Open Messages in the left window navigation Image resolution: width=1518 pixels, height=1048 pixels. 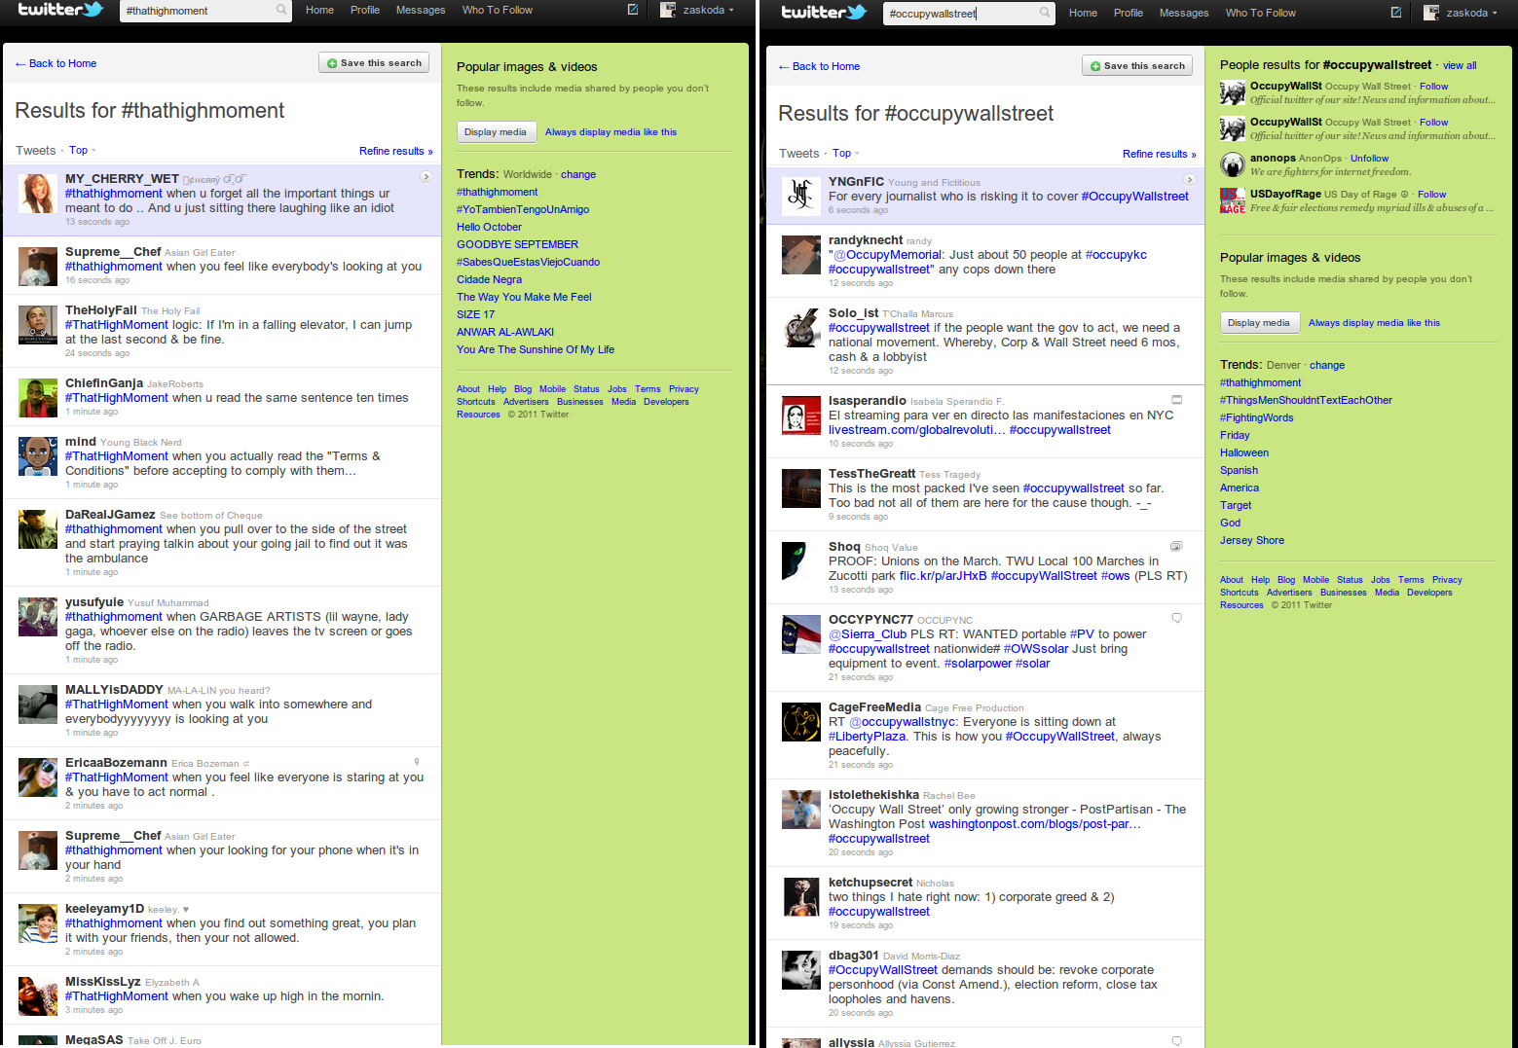421,11
